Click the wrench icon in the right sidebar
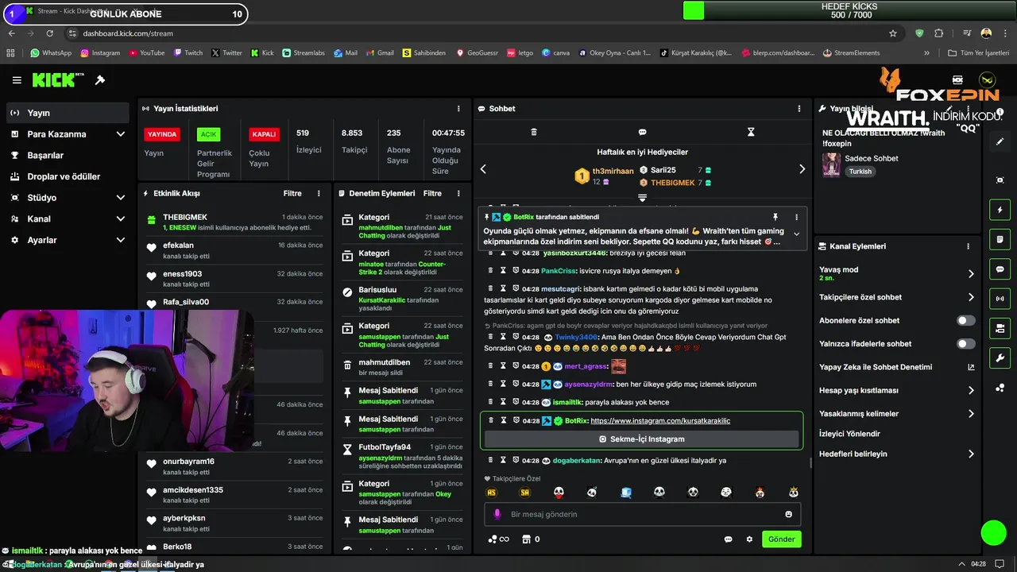The width and height of the screenshot is (1017, 572). pos(1000,357)
